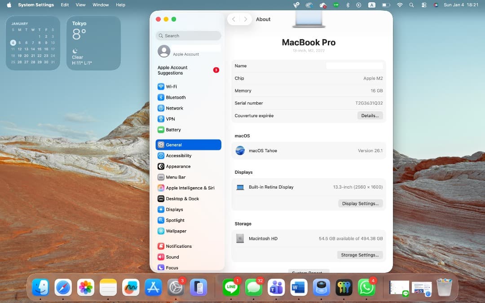Viewport: 485px width, 303px height.
Task: Open the Window menu in menu bar
Action: coord(101,5)
